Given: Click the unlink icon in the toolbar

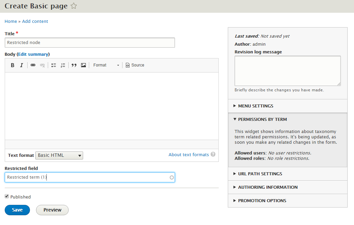Looking at the screenshot, I should point(42,65).
